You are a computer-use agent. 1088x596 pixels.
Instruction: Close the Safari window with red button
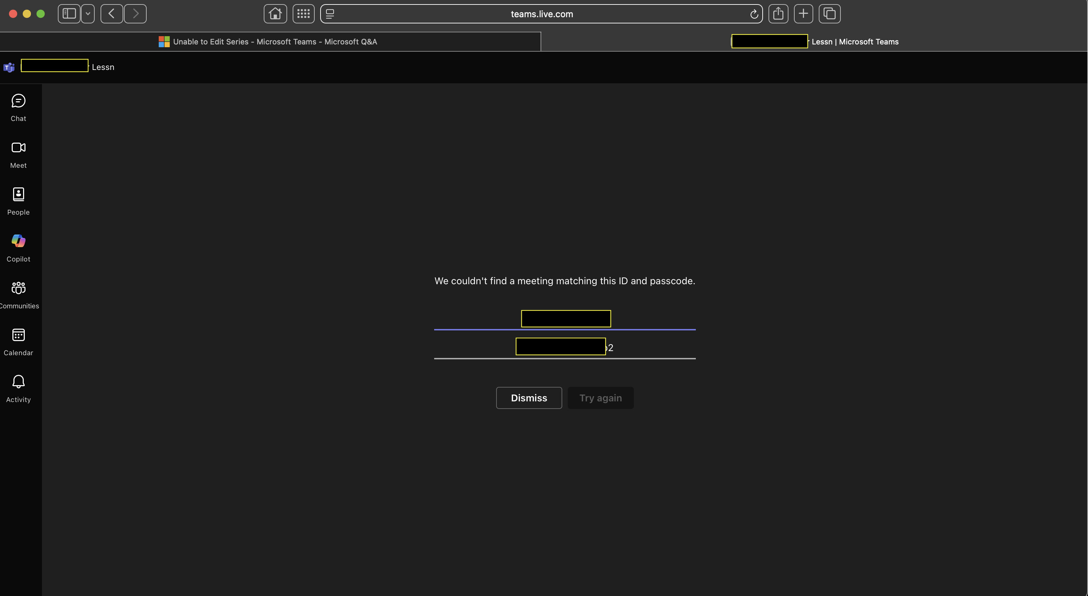13,13
